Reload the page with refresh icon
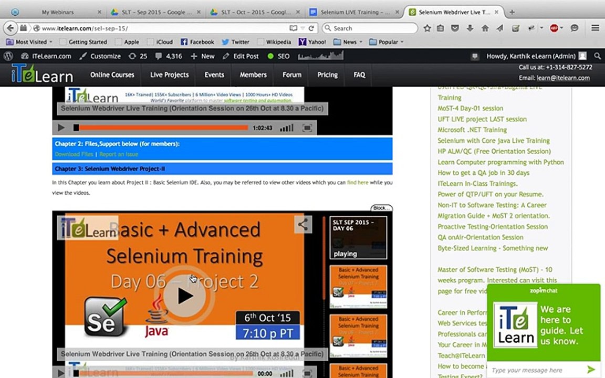Image resolution: width=605 pixels, height=378 pixels. coord(311,28)
